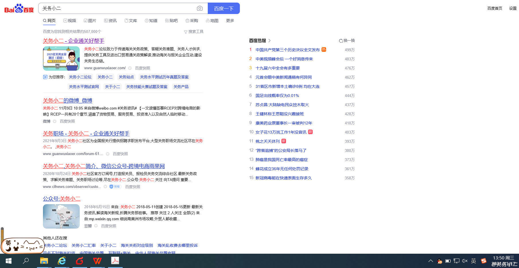Screen dimensions: 519x268
Task: Click the 保障 badge icon
Action: point(115,187)
